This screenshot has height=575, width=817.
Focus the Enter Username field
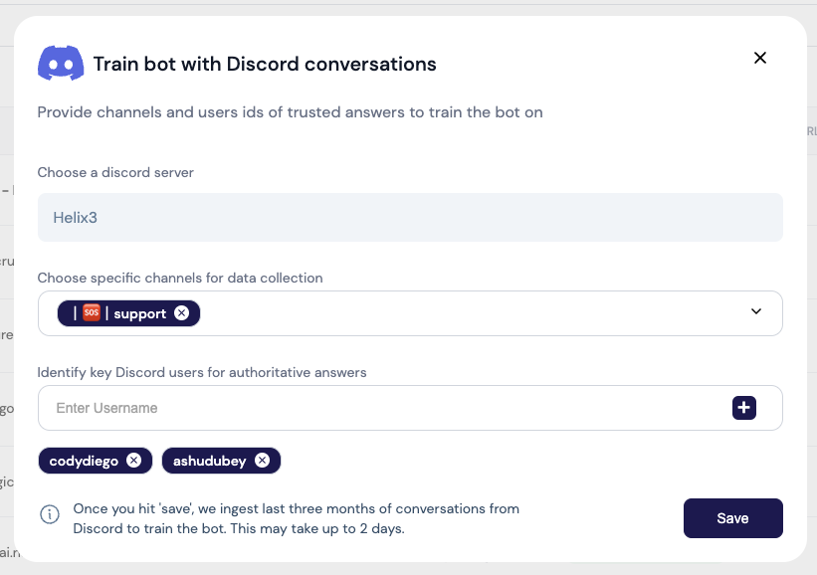[378, 408]
